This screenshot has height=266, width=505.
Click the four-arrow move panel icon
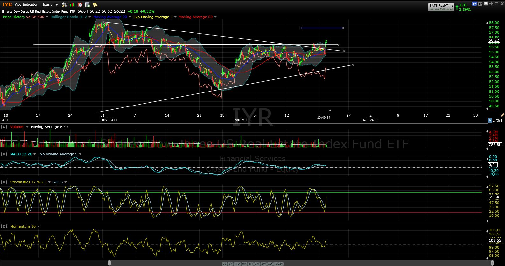[491, 3]
